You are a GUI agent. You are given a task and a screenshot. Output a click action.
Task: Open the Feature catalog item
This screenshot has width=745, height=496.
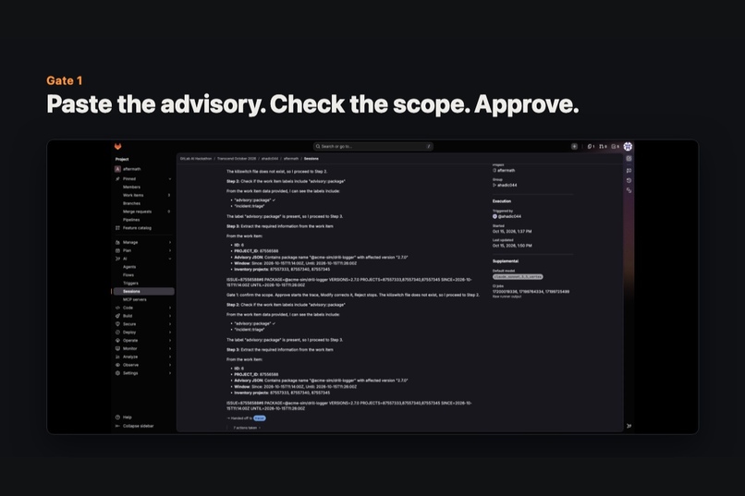(143, 228)
